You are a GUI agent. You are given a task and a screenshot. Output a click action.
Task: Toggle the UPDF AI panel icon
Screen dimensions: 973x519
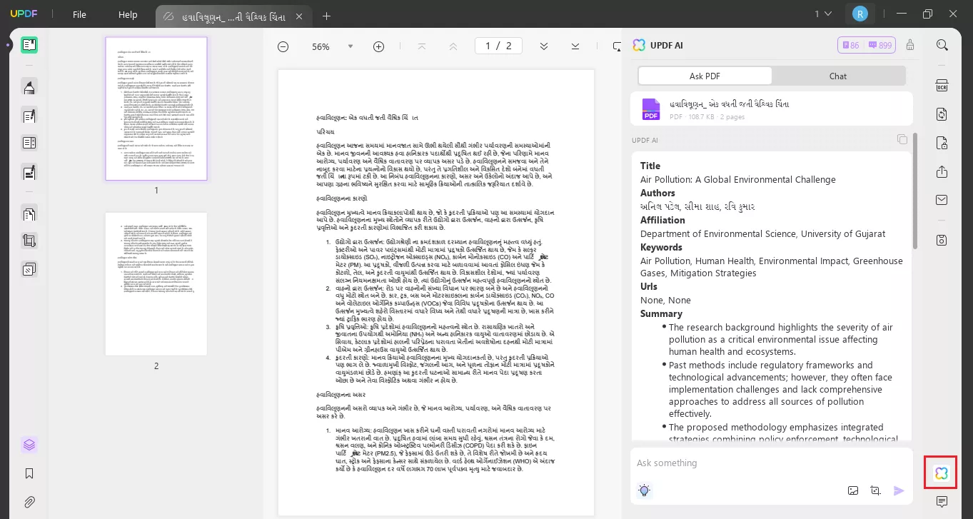point(941,473)
